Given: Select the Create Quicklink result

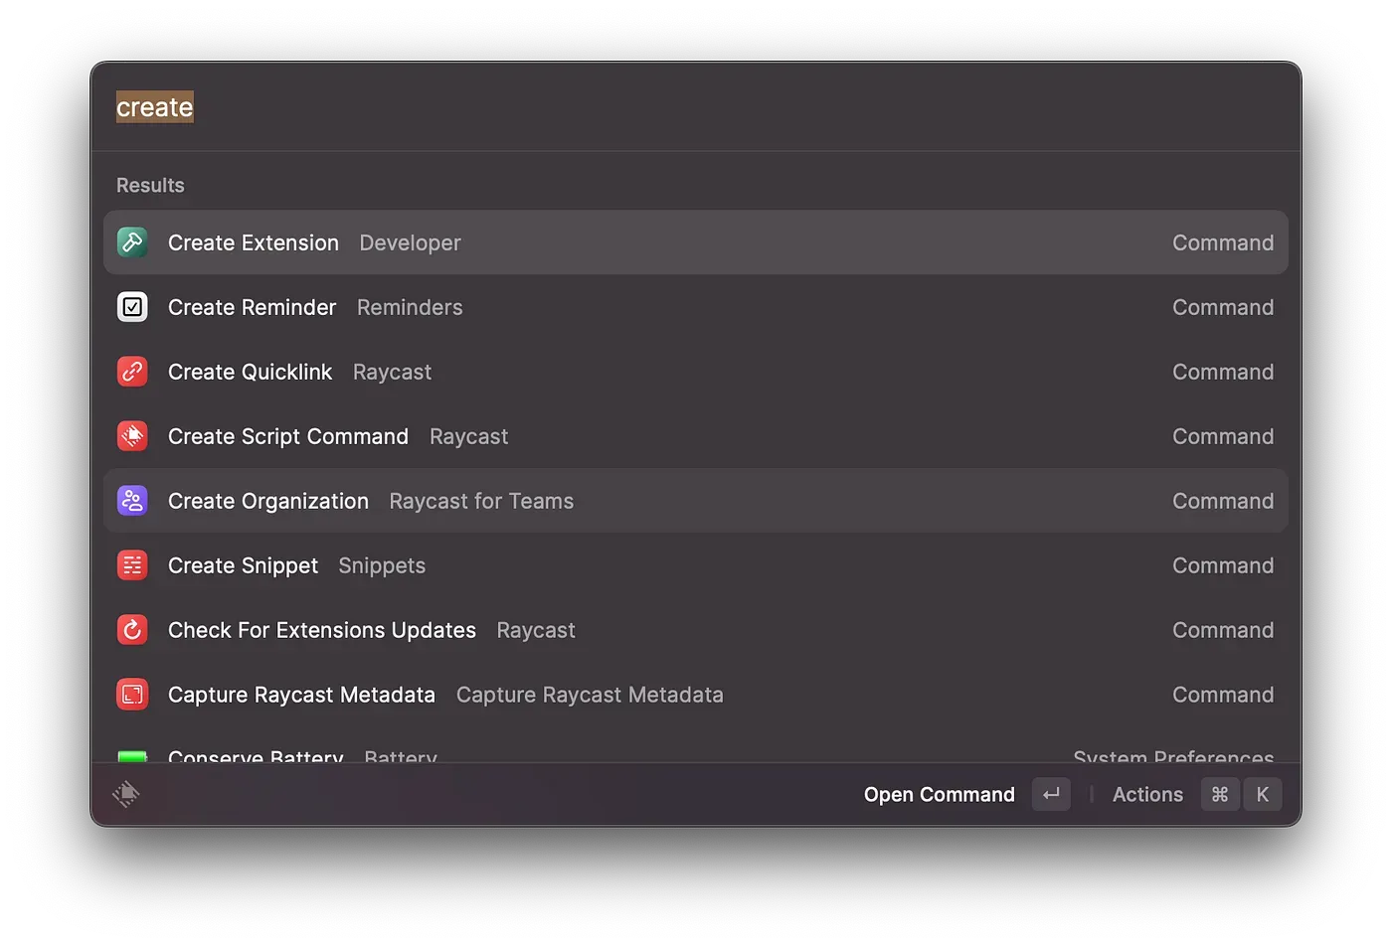Looking at the screenshot, I should coord(696,372).
